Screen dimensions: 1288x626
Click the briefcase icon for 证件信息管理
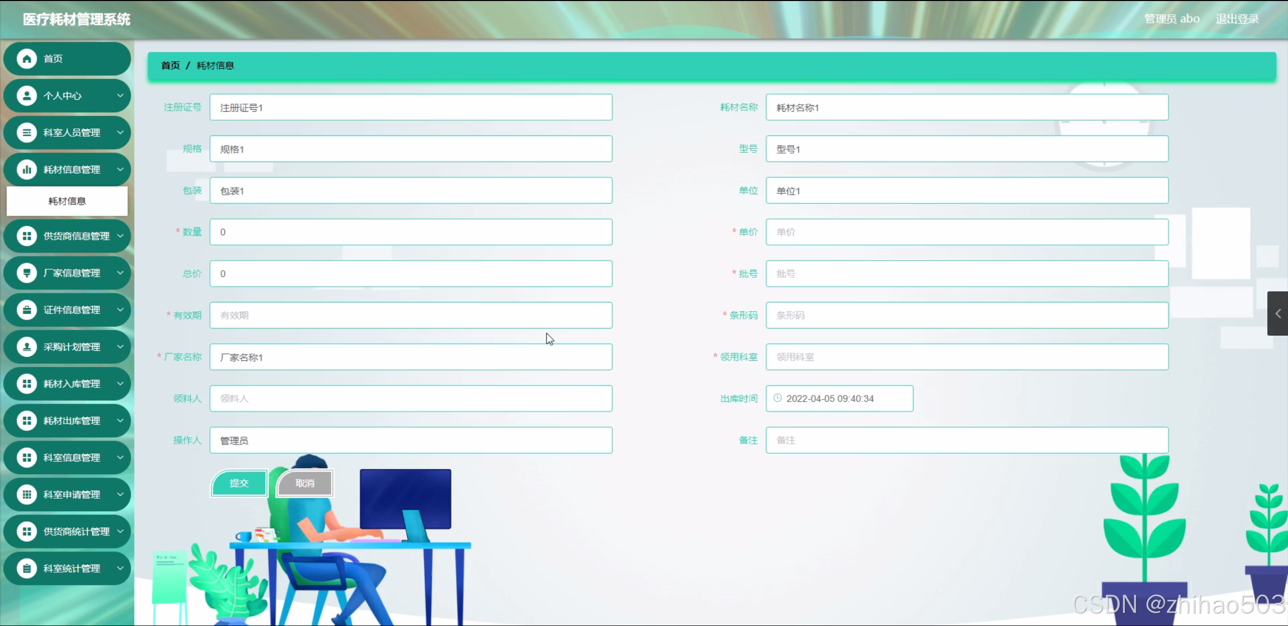click(27, 310)
